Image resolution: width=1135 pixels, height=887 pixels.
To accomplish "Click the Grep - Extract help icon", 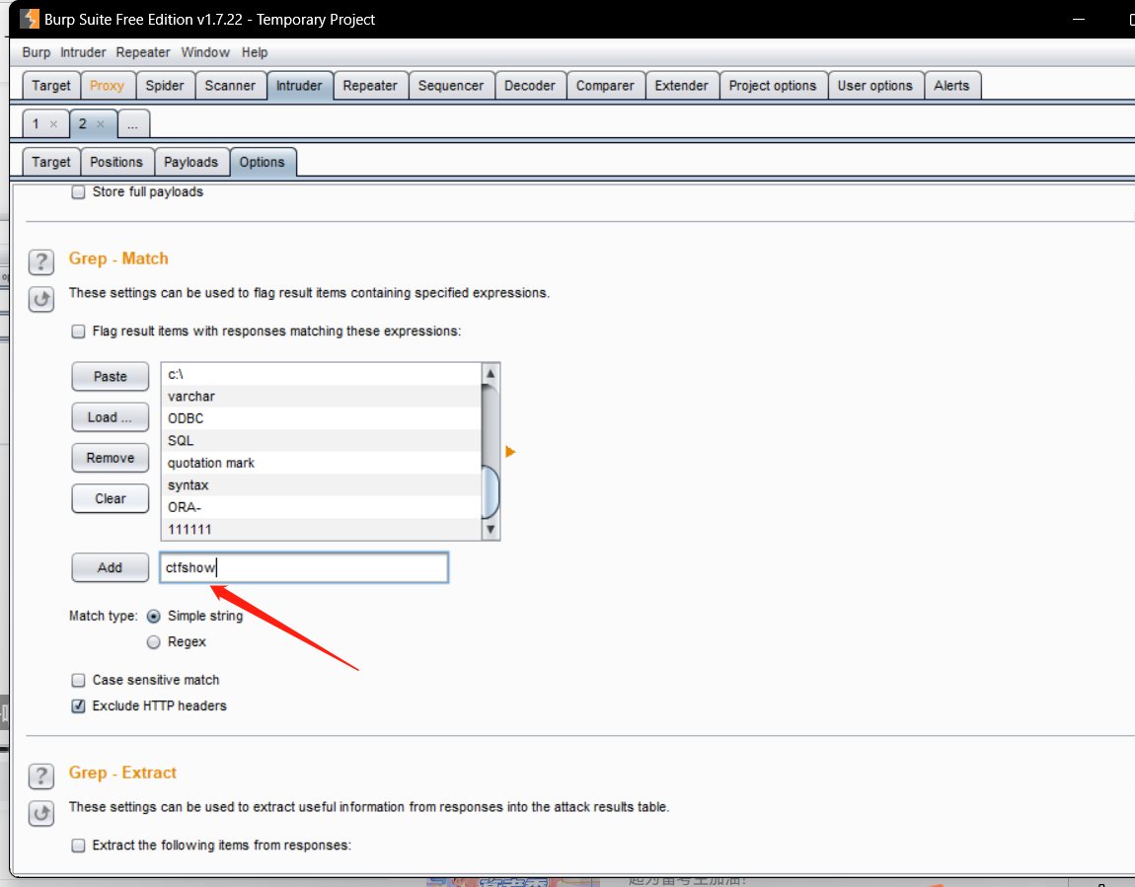I will point(40,776).
